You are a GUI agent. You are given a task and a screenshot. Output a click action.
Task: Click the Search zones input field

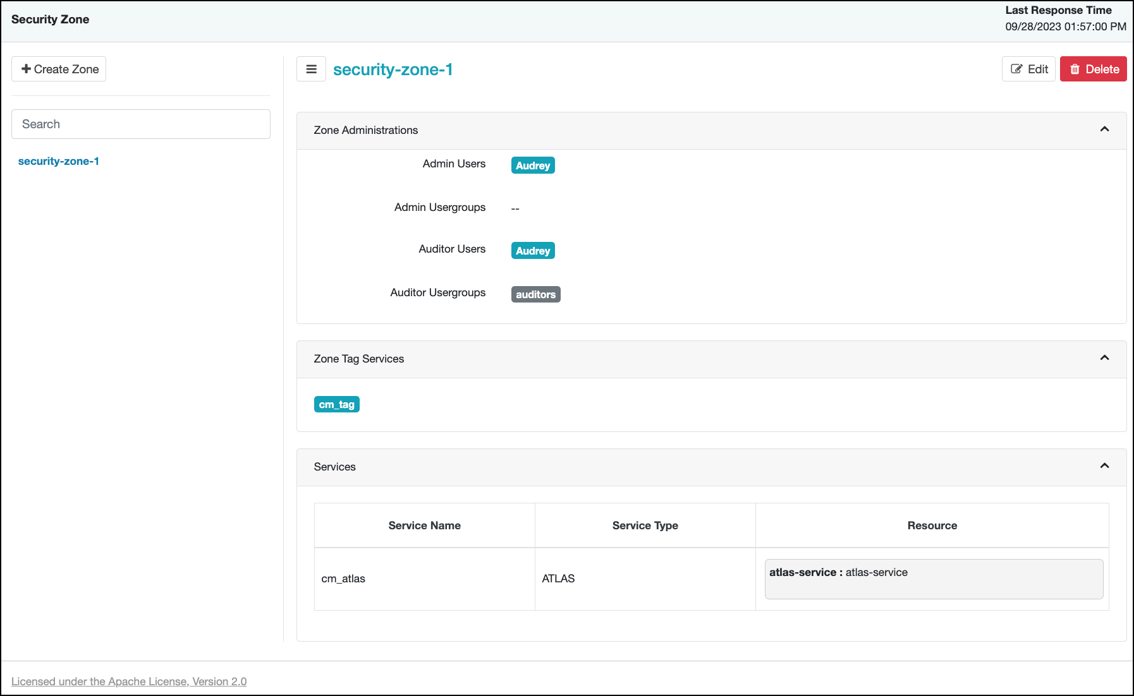pos(141,124)
